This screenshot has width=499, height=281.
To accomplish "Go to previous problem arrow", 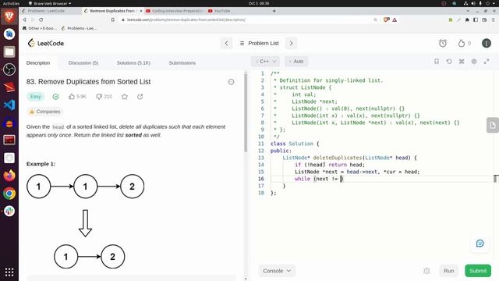I will (226, 43).
